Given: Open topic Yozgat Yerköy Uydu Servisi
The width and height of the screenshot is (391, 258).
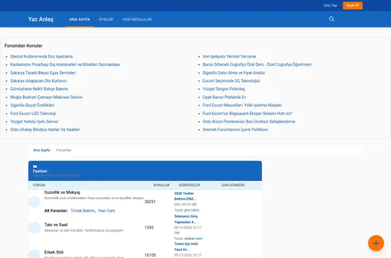Looking at the screenshot, I should point(34,121).
